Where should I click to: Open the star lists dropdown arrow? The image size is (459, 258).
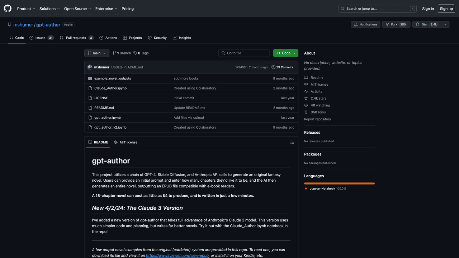[445, 24]
